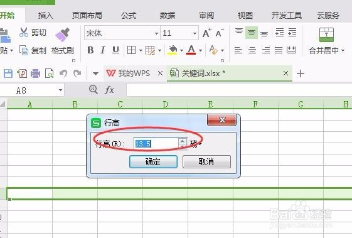Align text left horizontally
This screenshot has height=238, width=352.
238,50
